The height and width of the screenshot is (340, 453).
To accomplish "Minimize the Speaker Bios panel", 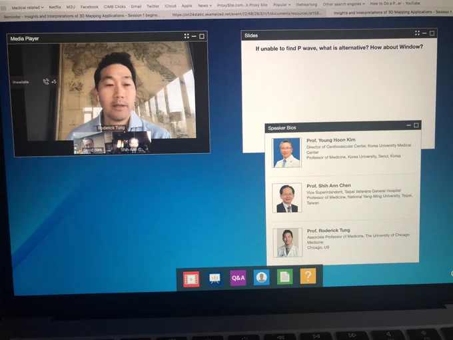I will [x=408, y=125].
